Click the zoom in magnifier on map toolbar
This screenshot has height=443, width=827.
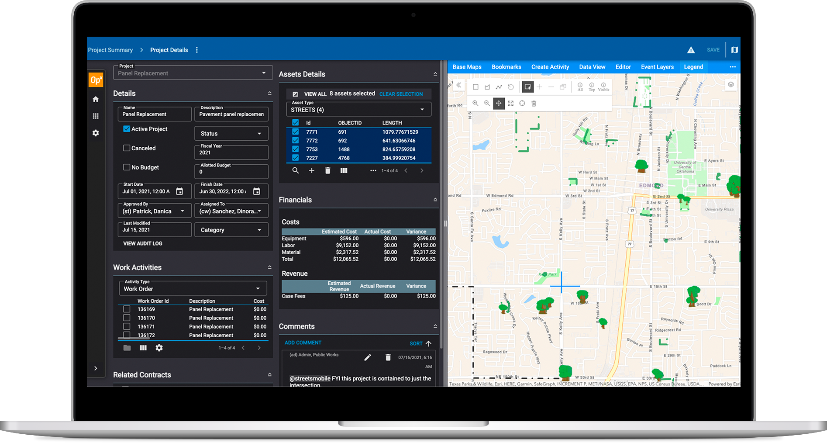tap(476, 104)
